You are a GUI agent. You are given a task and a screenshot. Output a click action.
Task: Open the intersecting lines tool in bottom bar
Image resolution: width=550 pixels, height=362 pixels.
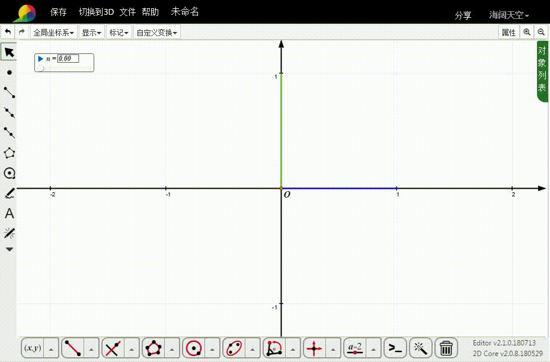point(113,348)
